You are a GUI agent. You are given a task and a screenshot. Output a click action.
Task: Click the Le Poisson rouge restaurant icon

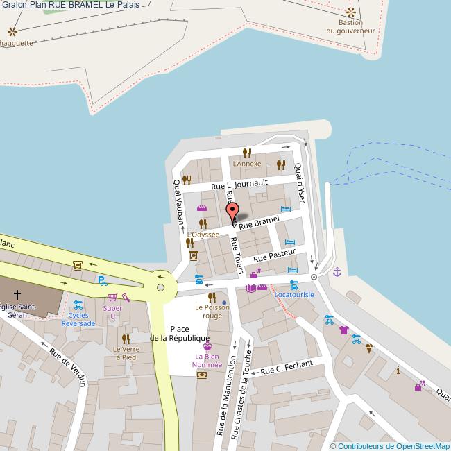coord(212,297)
